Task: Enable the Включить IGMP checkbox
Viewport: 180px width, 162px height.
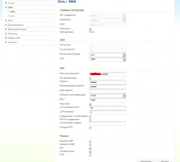Action: tap(90, 145)
